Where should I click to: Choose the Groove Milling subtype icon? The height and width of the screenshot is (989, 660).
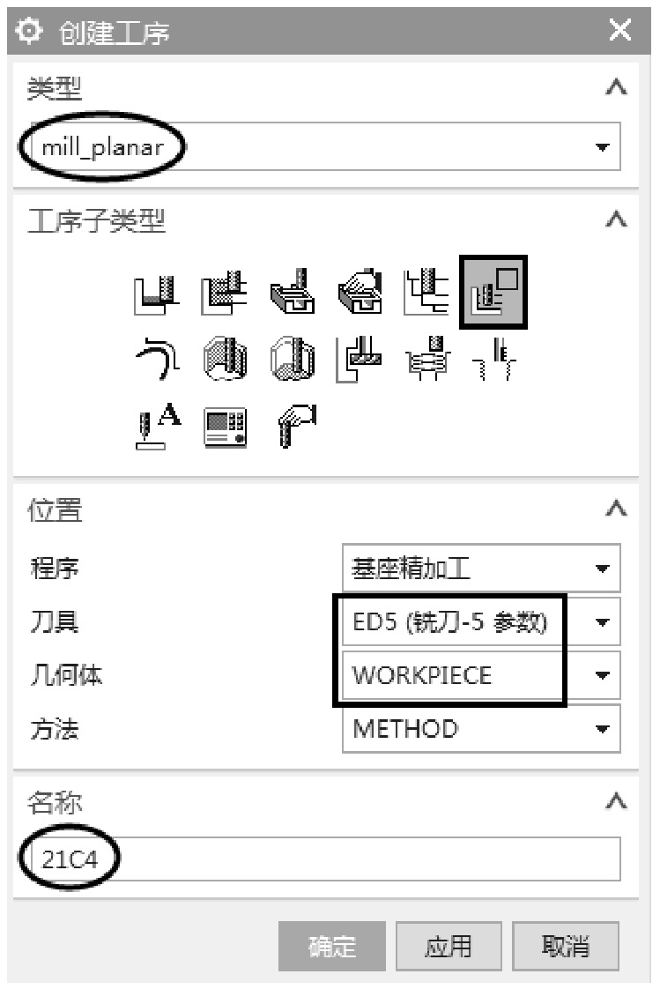360,359
